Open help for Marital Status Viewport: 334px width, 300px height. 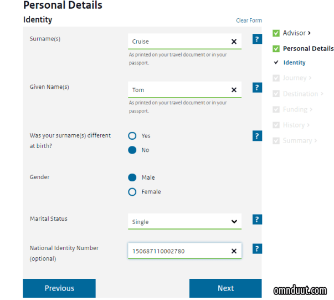click(x=257, y=220)
